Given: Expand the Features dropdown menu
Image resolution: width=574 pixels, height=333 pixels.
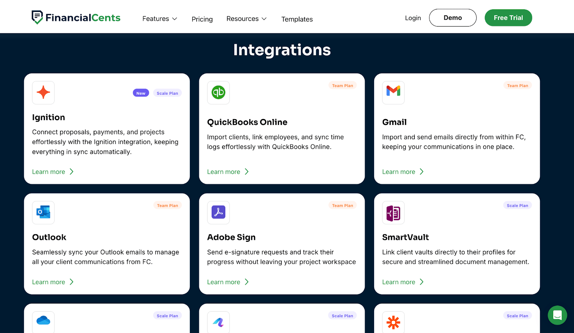Looking at the screenshot, I should pos(159,19).
